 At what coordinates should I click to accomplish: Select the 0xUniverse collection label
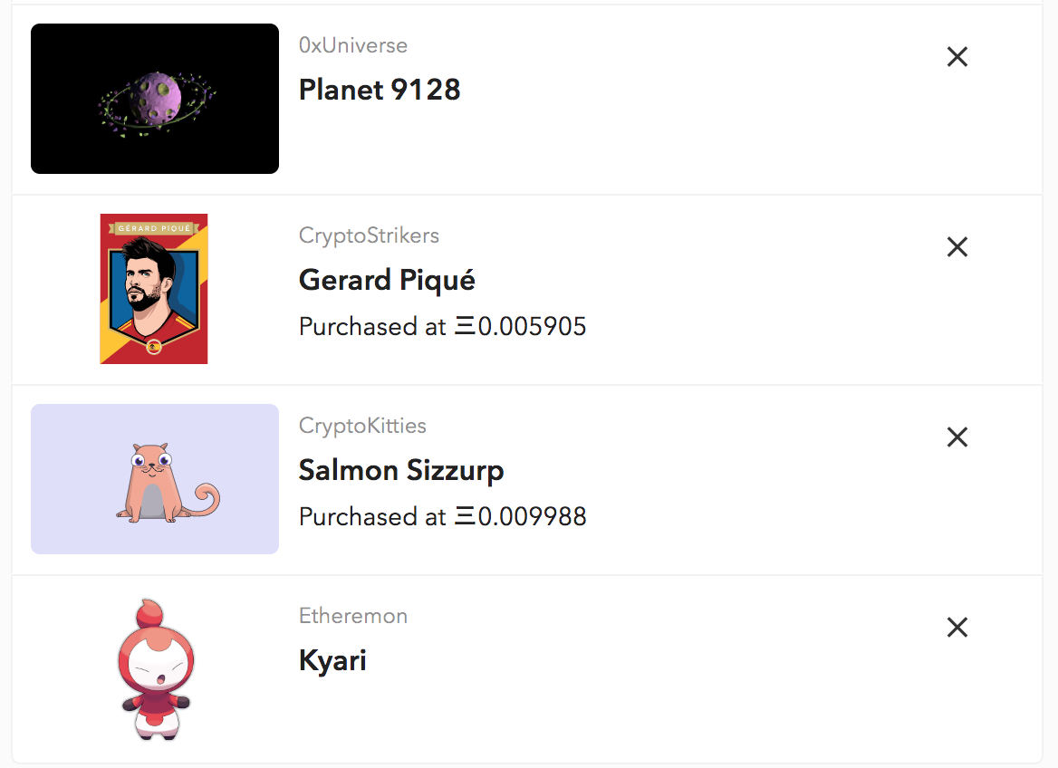(353, 45)
